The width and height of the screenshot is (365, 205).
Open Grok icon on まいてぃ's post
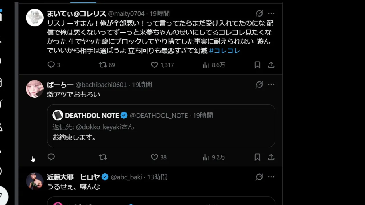259,13
